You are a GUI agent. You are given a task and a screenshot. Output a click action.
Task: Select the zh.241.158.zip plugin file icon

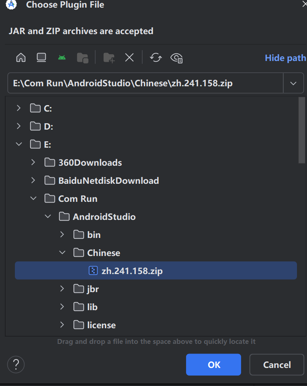point(93,270)
